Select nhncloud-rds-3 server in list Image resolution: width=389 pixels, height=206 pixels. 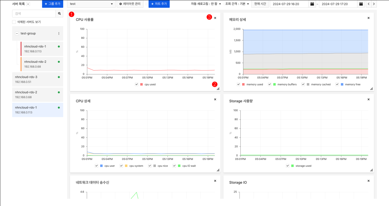pos(38,79)
